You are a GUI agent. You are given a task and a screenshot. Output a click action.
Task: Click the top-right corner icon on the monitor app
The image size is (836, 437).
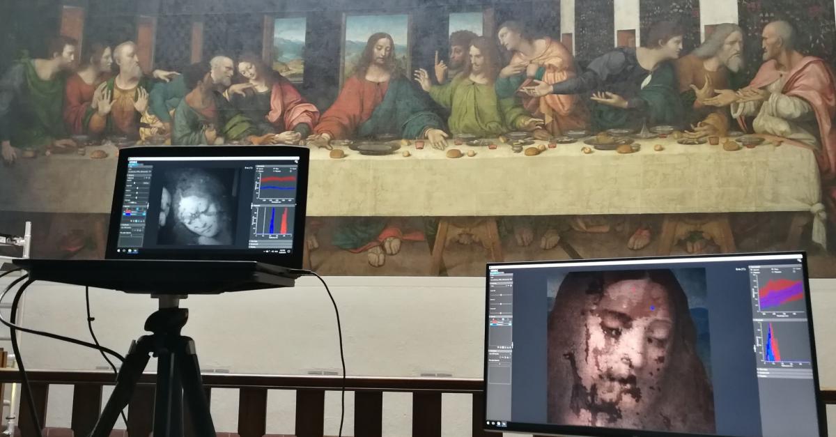(x=799, y=260)
